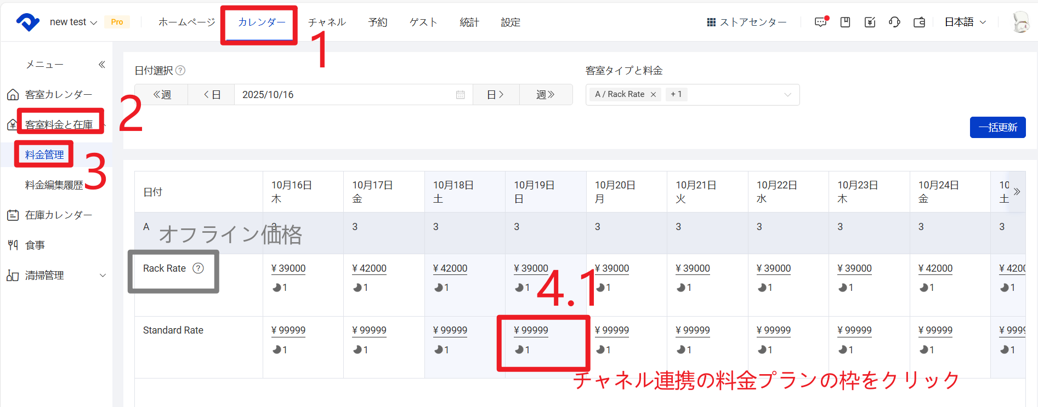Select 在庫カレンダー in the sidebar
This screenshot has height=407, width=1038.
(x=58, y=215)
